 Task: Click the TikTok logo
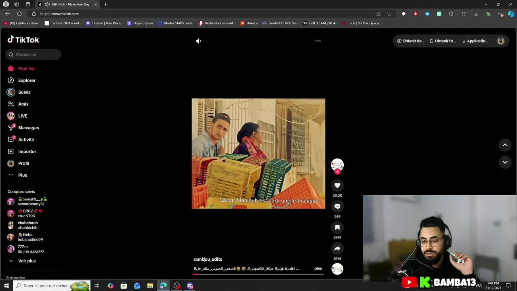click(x=23, y=40)
